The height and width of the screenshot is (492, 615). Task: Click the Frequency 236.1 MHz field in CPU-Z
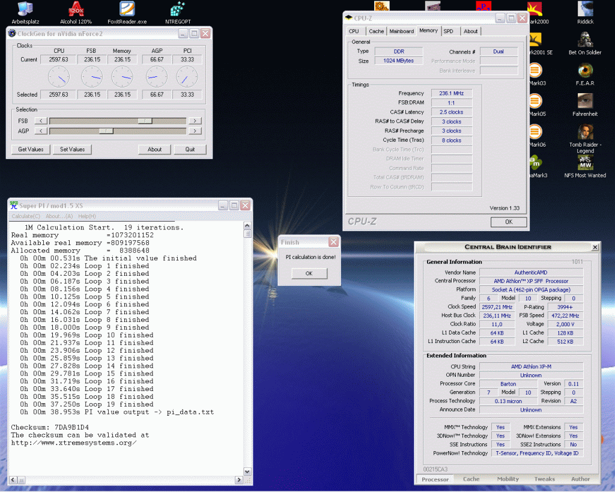[x=452, y=93]
